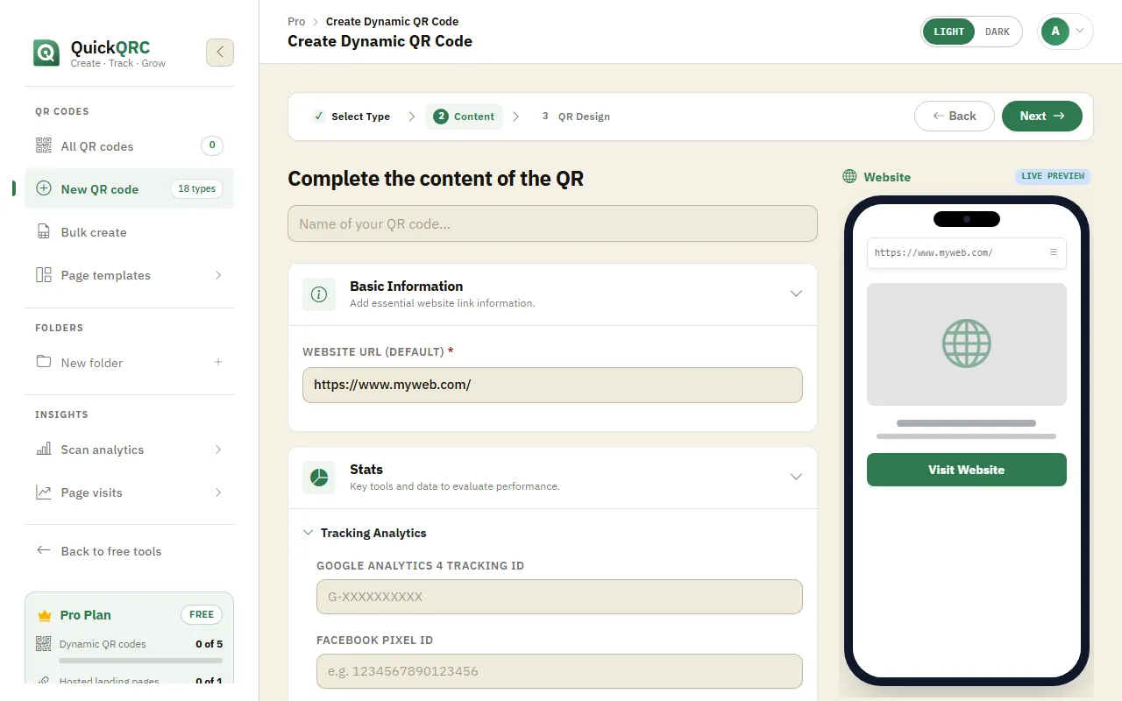This screenshot has height=701, width=1122.
Task: Click the globe icon beside Website heading
Action: (849, 177)
